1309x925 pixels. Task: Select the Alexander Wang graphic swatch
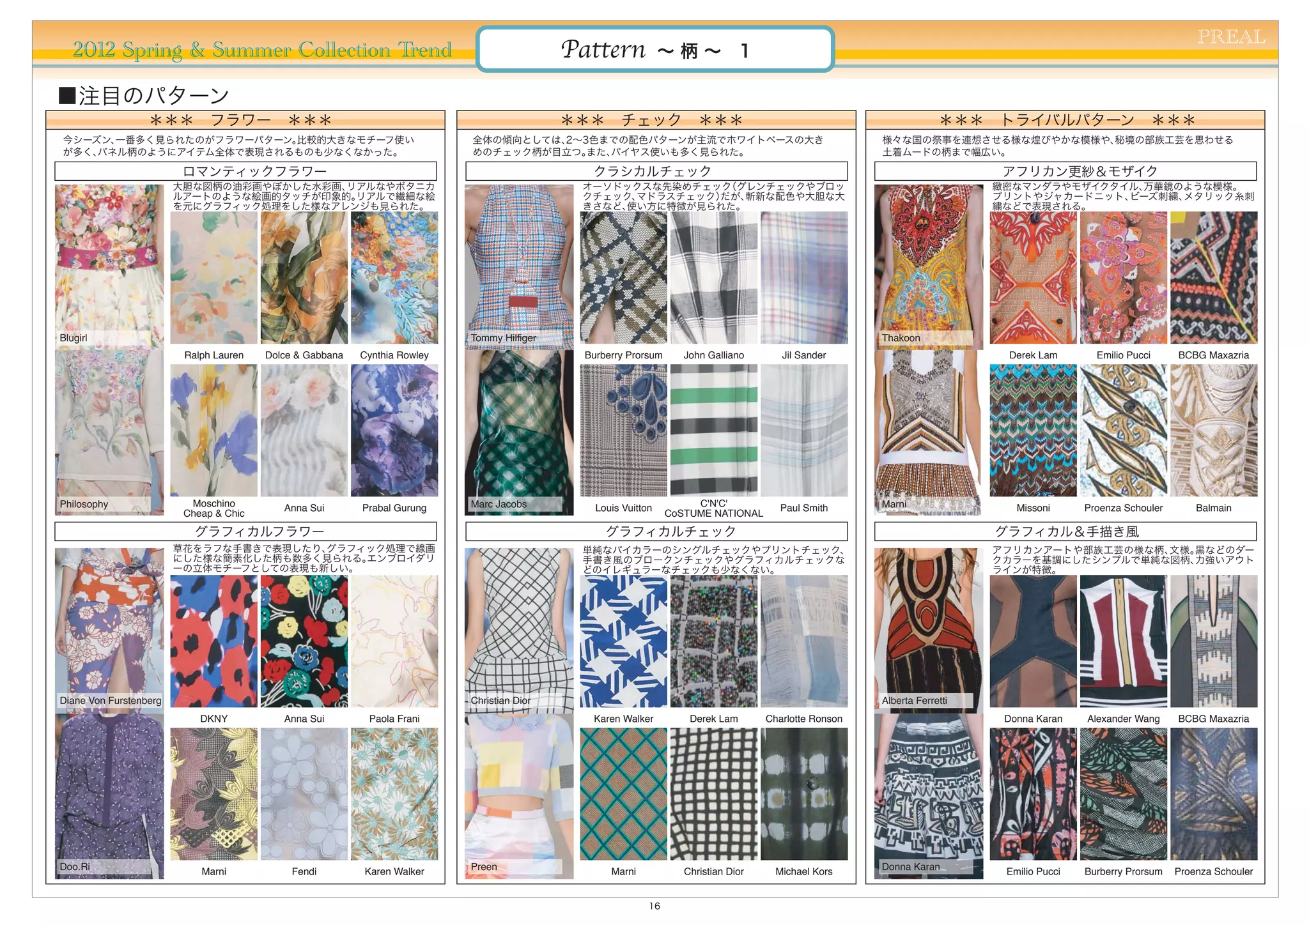pyautogui.click(x=1124, y=641)
